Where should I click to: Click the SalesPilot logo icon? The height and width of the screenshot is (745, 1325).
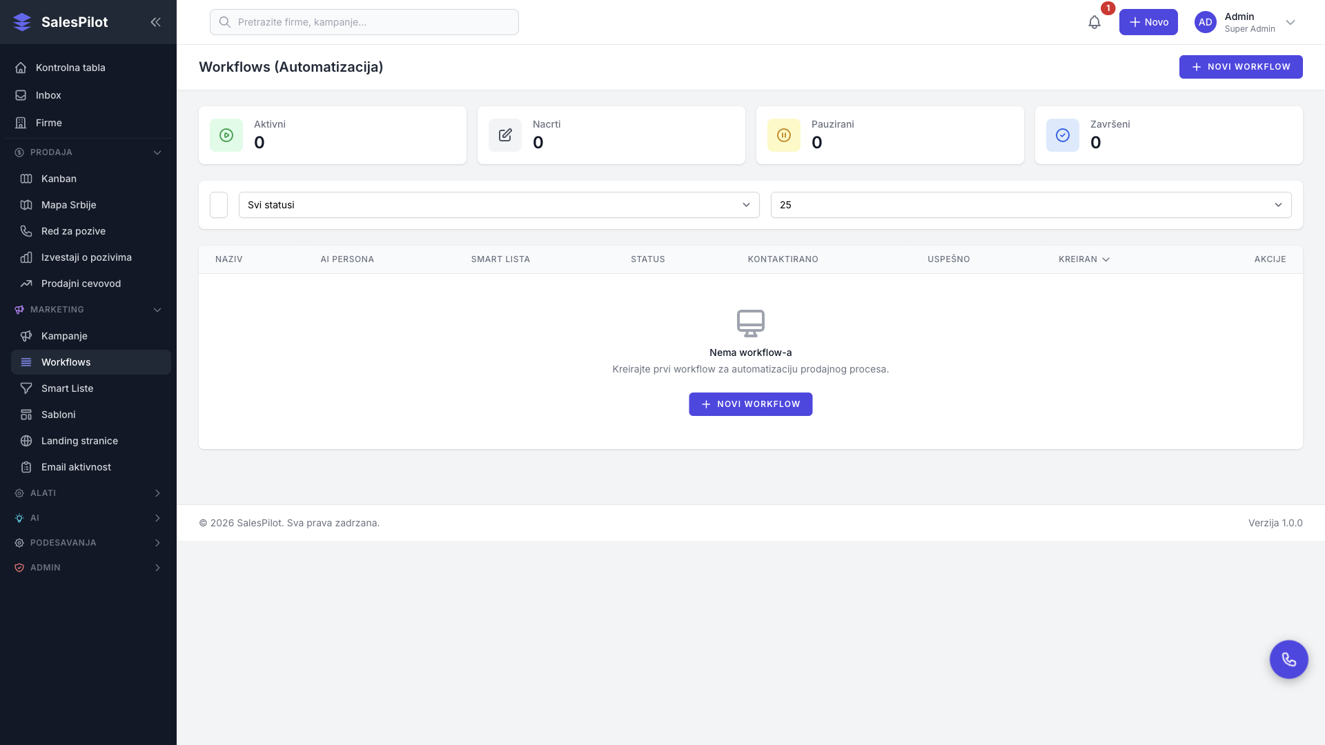pyautogui.click(x=22, y=21)
